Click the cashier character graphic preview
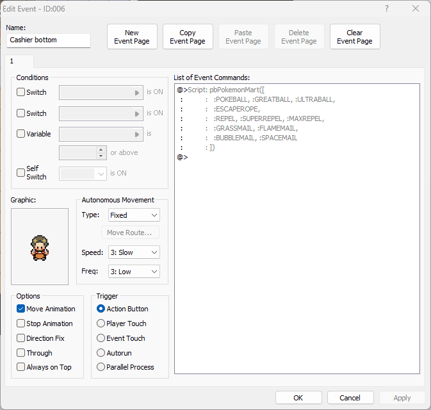Screen dimensions: 431x410 40,247
